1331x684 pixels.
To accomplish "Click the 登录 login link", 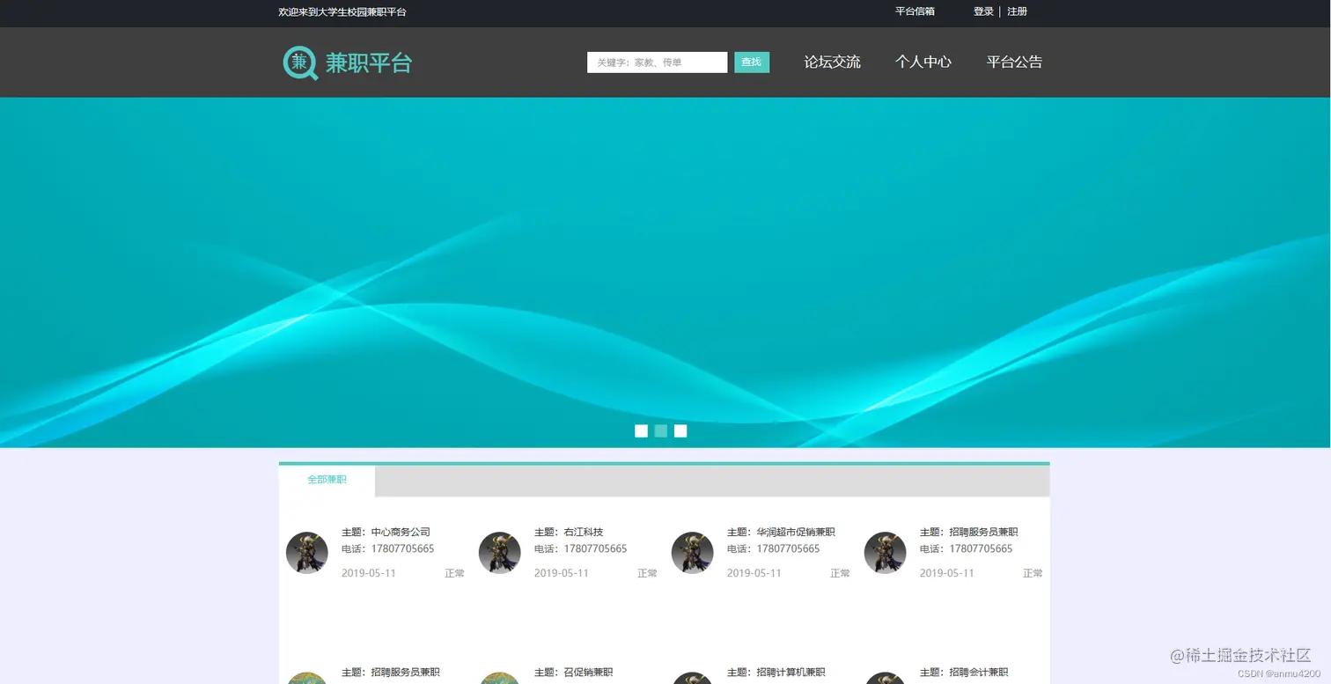I will click(x=982, y=11).
